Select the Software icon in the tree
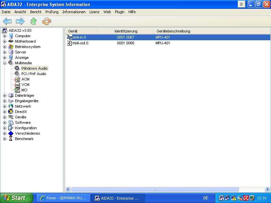 (11, 122)
